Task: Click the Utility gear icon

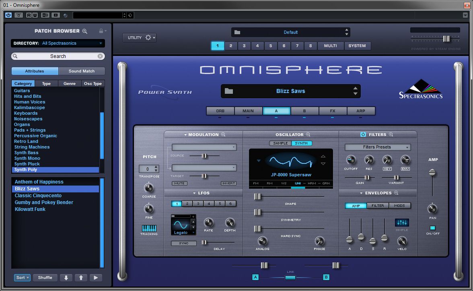Action: click(148, 37)
